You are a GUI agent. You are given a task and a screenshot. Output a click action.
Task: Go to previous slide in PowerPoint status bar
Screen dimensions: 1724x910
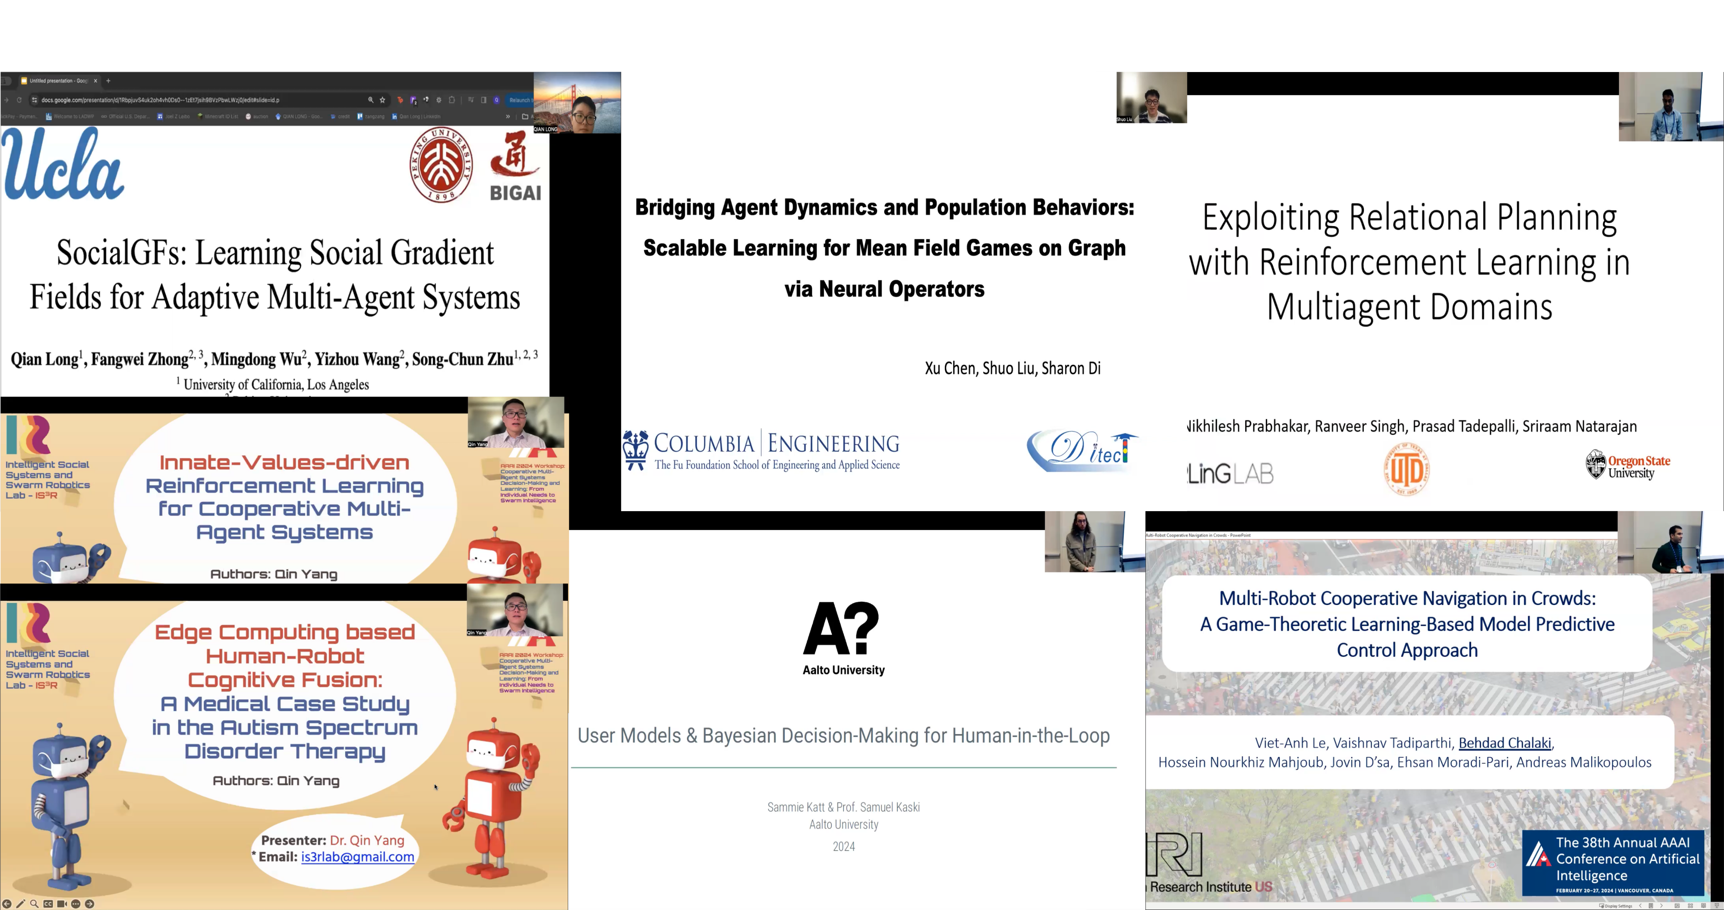(x=1640, y=906)
